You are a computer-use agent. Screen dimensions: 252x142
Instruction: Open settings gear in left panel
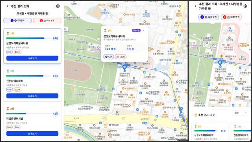tap(58, 6)
